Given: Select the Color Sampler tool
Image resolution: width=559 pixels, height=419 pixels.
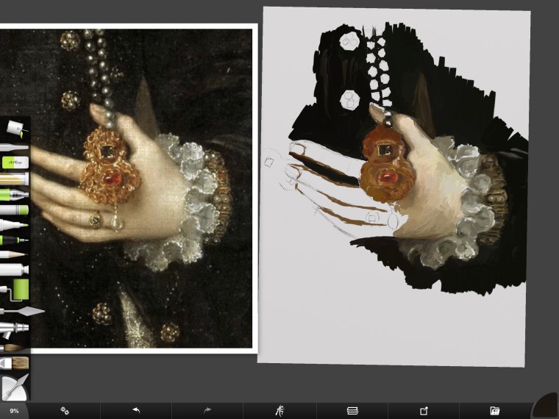Looking at the screenshot, I should click(14, 147).
